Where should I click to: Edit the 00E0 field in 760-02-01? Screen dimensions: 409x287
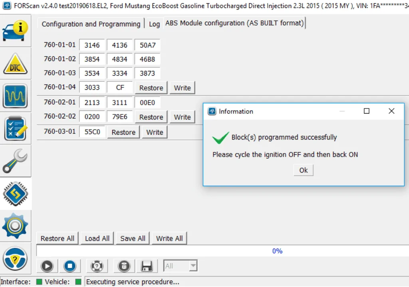tap(147, 102)
